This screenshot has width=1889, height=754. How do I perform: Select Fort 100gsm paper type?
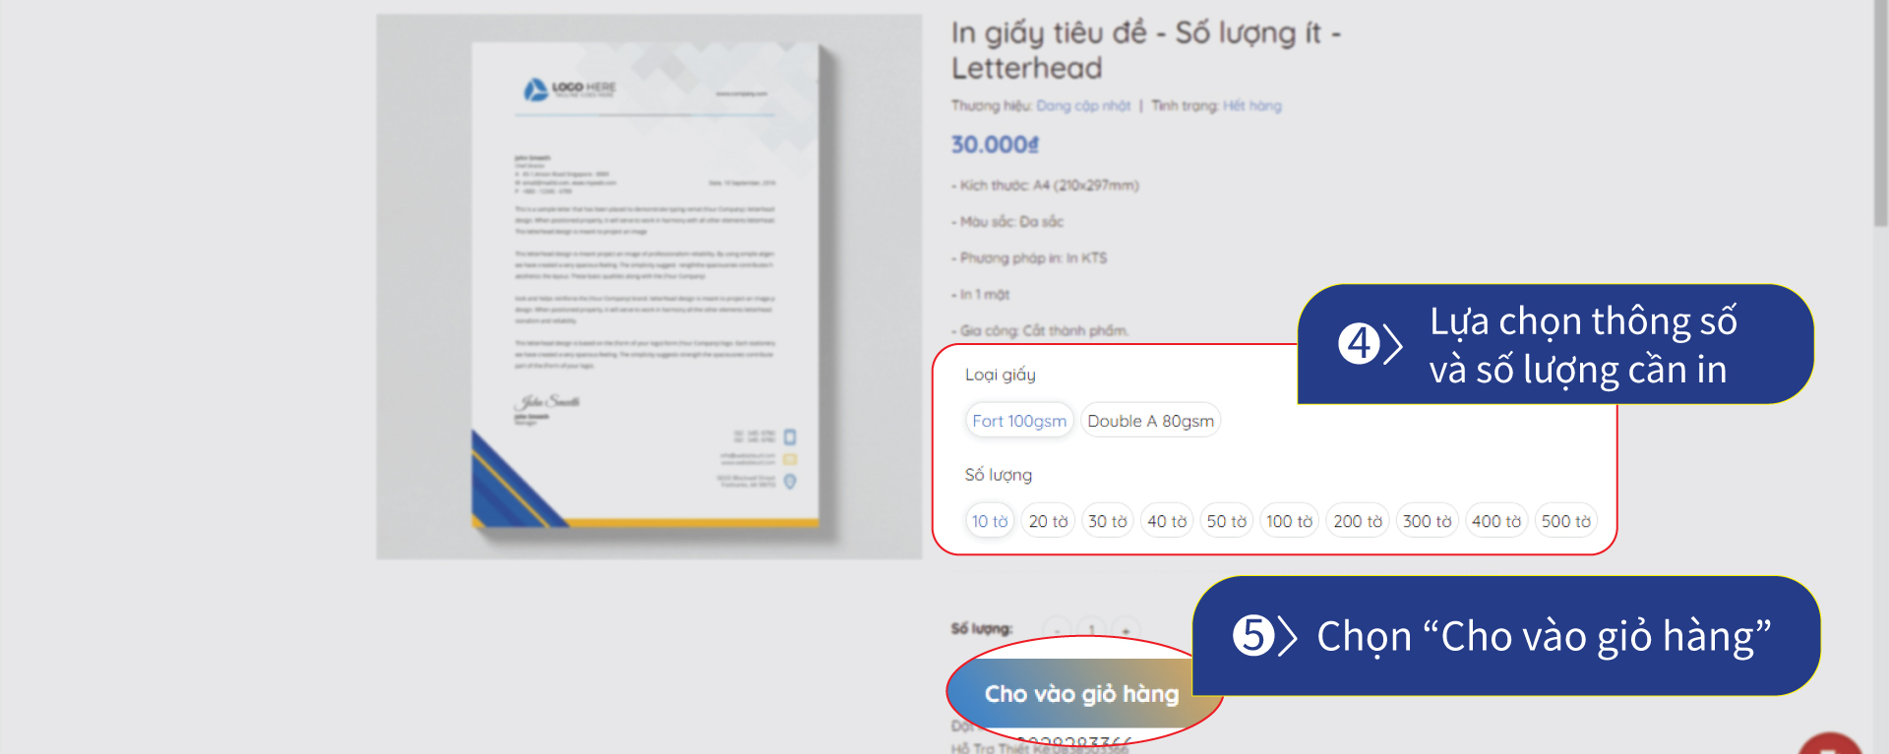pos(1019,421)
